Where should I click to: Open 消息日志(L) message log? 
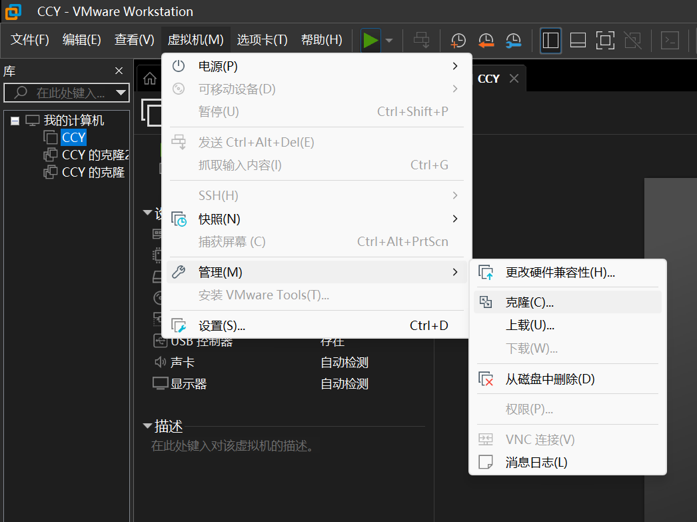tap(568, 463)
